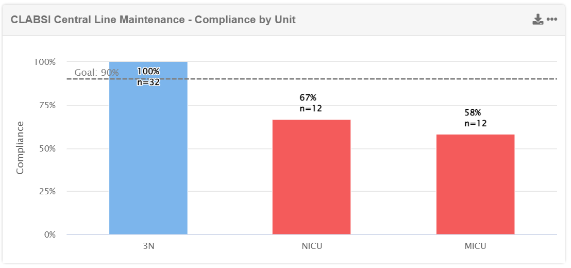Click the 50% y-axis tick label

46,148
